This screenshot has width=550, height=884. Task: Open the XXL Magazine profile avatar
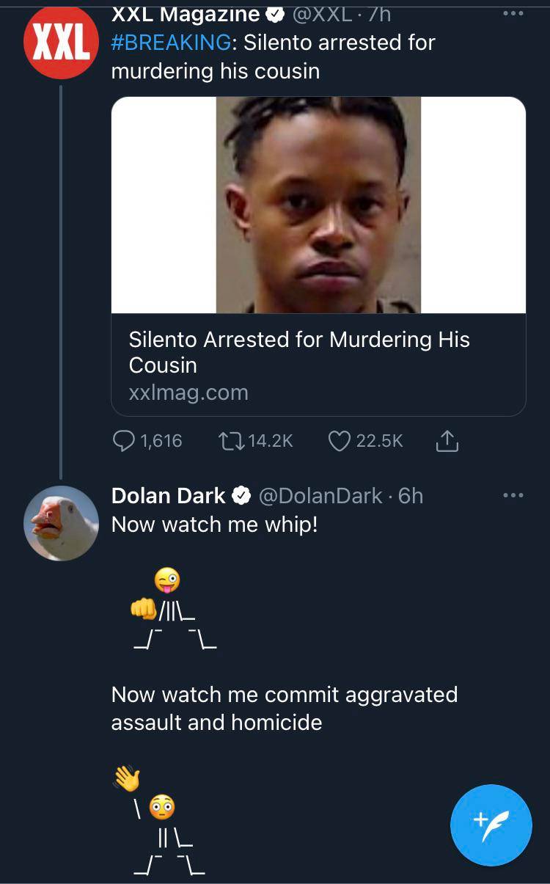click(x=61, y=43)
